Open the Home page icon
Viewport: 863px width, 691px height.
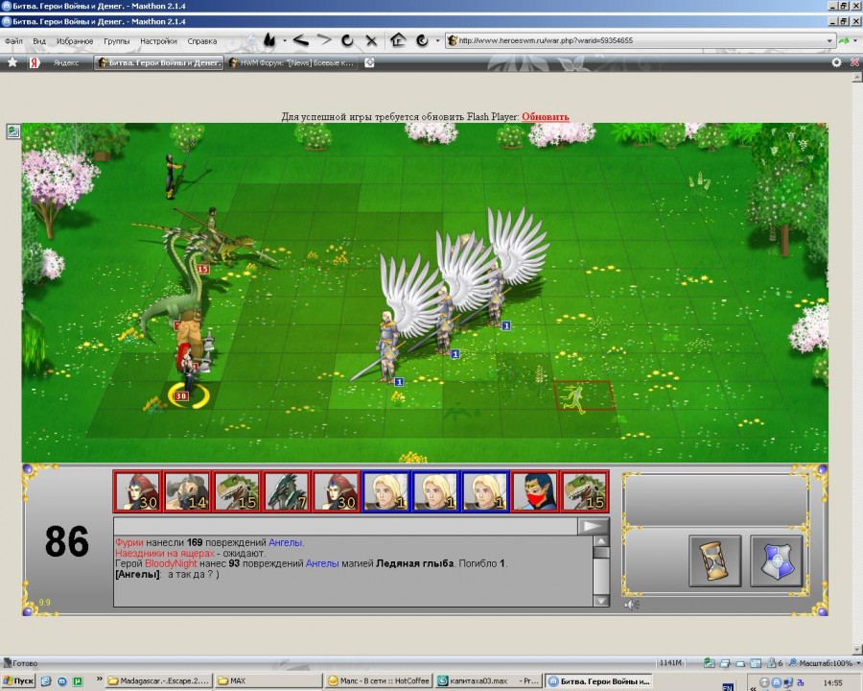[398, 39]
